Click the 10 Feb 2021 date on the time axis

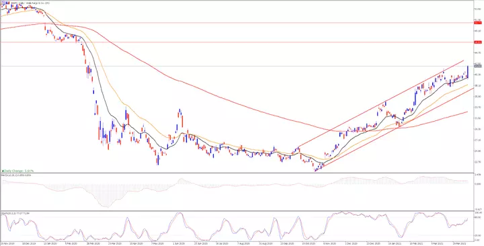[415, 243]
